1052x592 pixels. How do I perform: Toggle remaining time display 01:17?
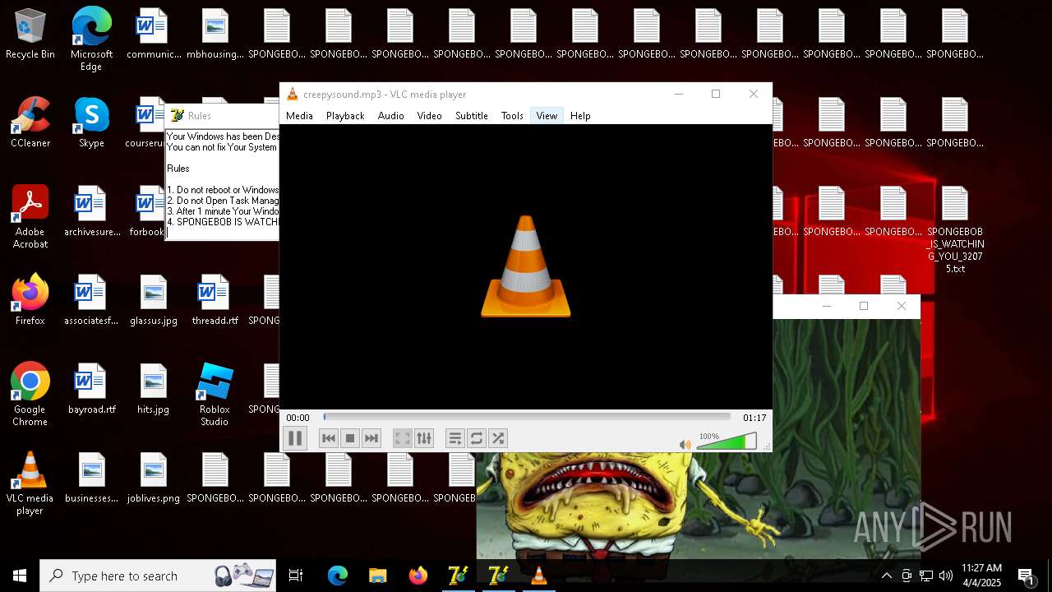pos(754,418)
